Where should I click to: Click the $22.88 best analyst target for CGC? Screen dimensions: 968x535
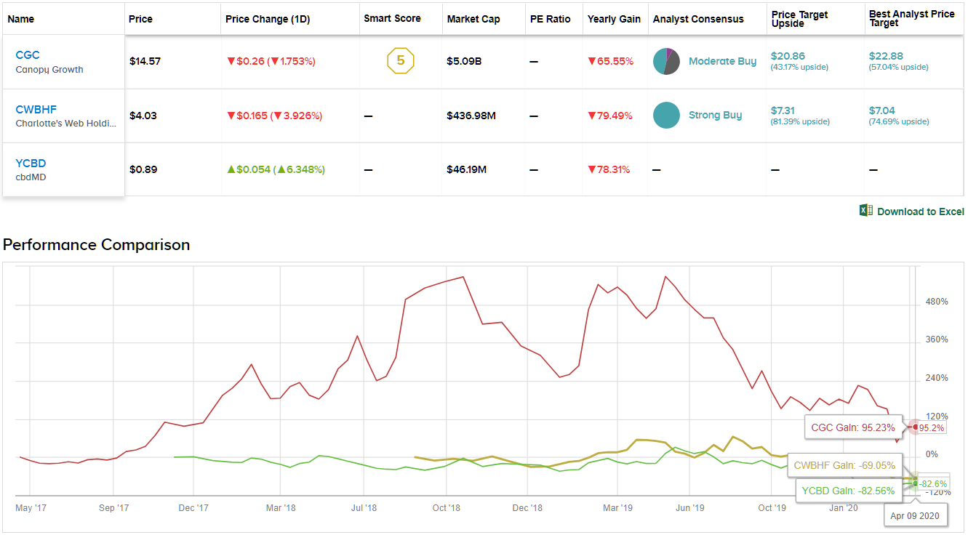click(886, 56)
